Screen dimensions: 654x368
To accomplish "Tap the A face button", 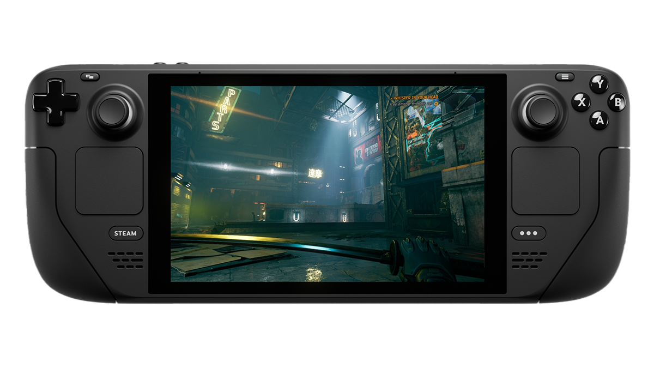I will pyautogui.click(x=599, y=120).
